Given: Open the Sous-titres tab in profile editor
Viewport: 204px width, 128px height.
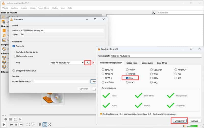Looking at the screenshot, I should pyautogui.click(x=162, y=63).
